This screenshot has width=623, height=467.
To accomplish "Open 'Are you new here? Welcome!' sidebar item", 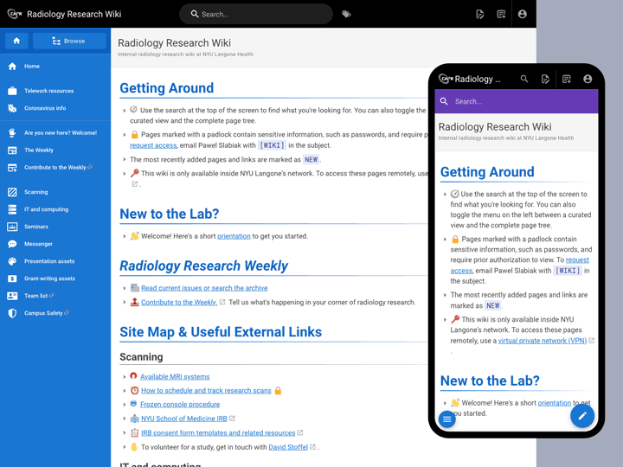I will coord(55,132).
